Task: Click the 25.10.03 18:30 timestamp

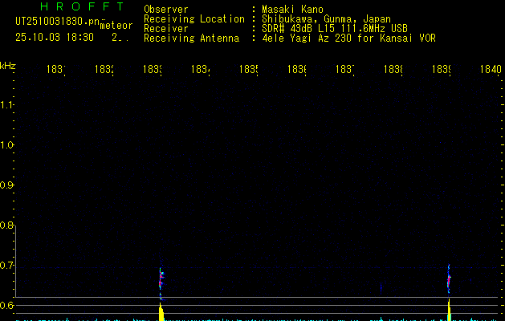Action: click(x=55, y=37)
